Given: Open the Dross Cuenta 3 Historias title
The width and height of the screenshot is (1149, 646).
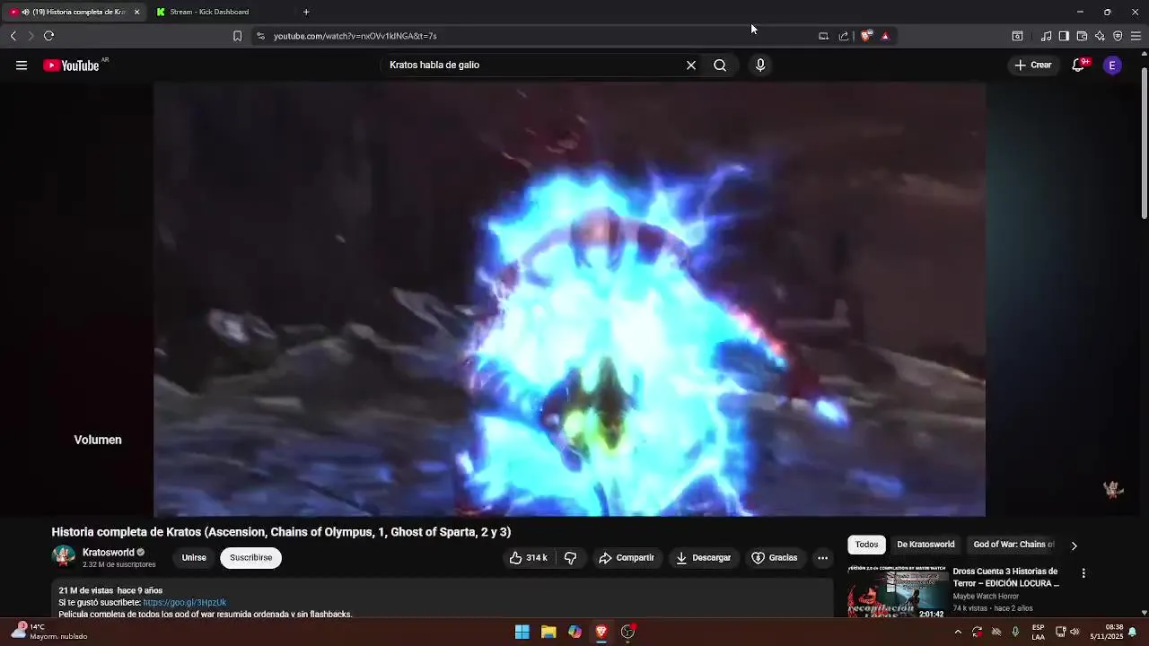Looking at the screenshot, I should tap(1006, 577).
